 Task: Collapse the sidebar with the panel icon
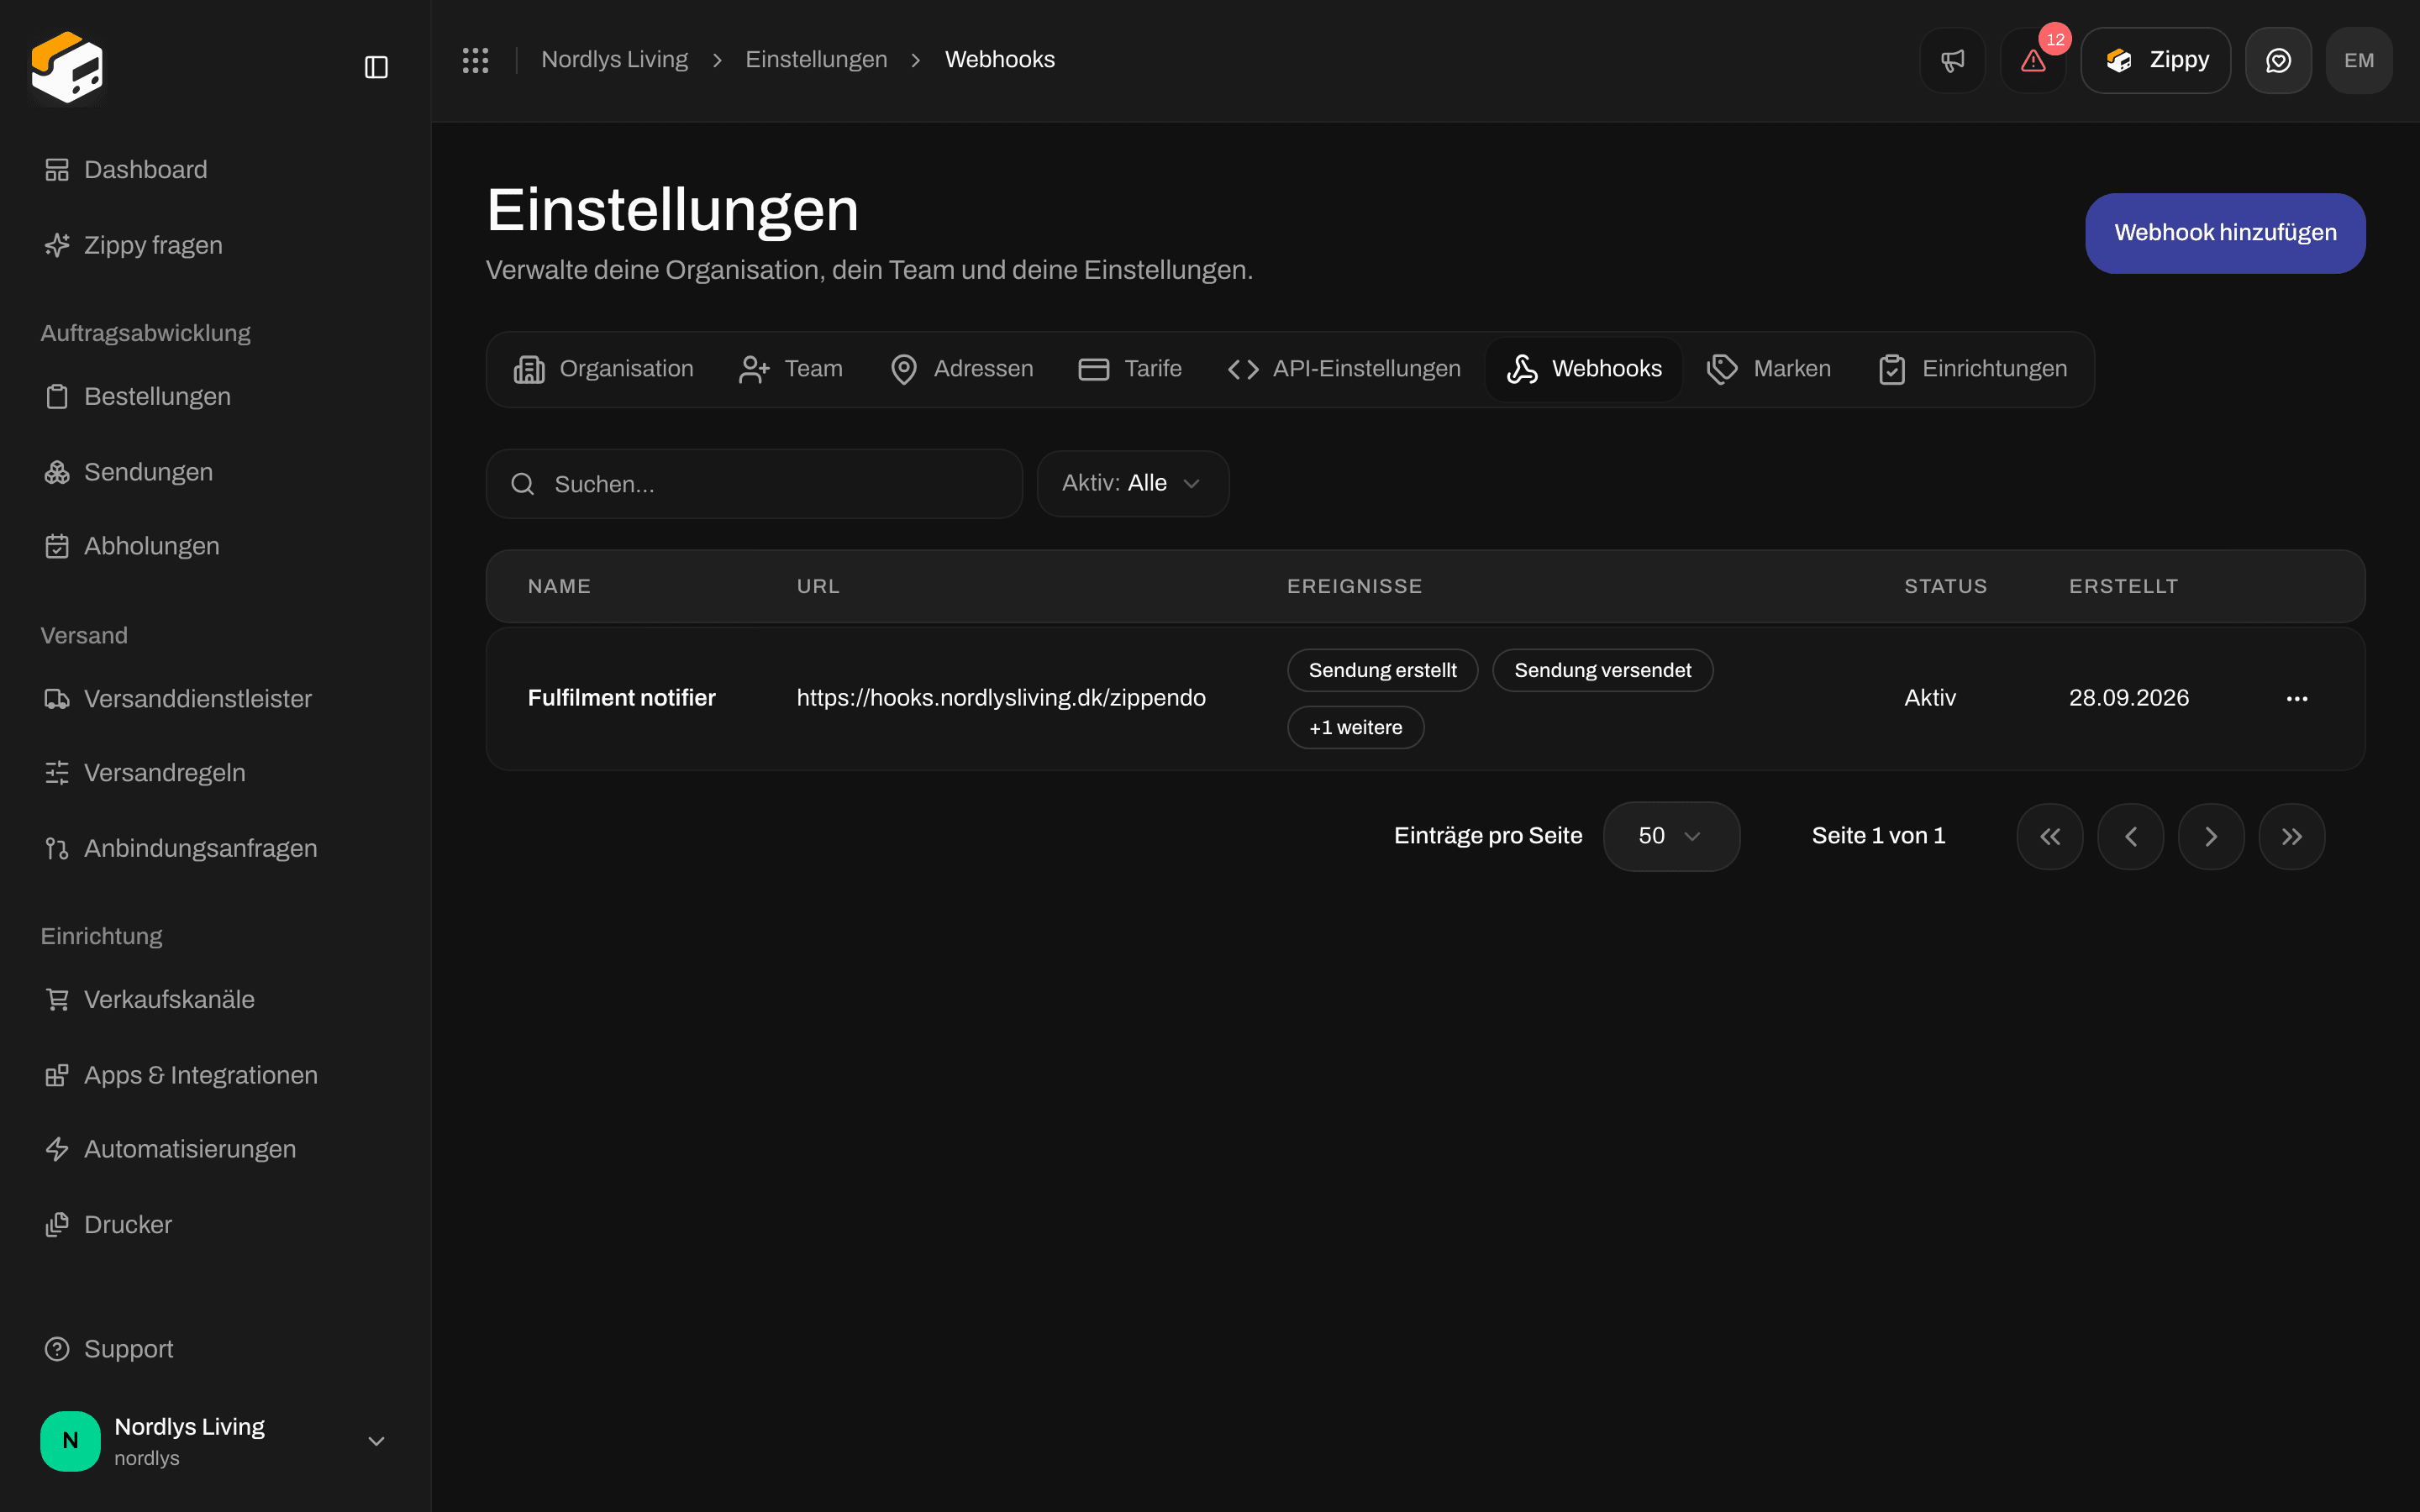point(376,67)
